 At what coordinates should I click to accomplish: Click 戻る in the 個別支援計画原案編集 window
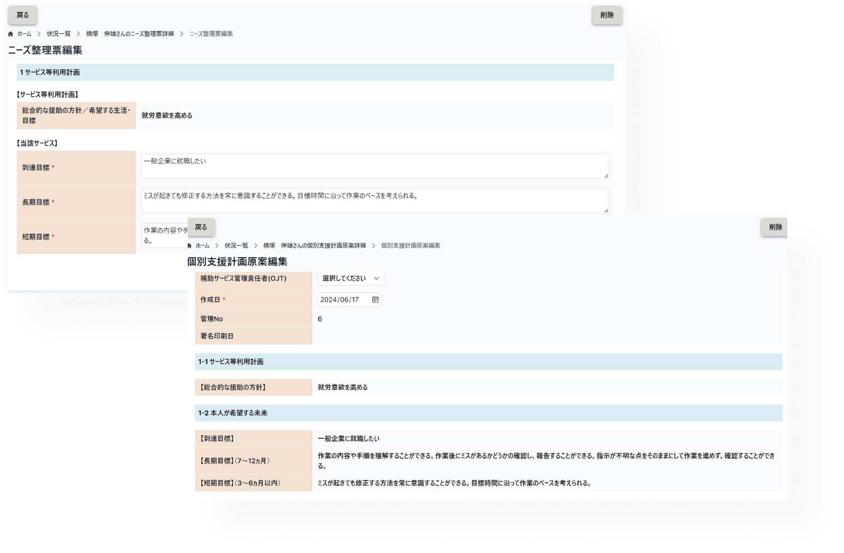coord(201,227)
